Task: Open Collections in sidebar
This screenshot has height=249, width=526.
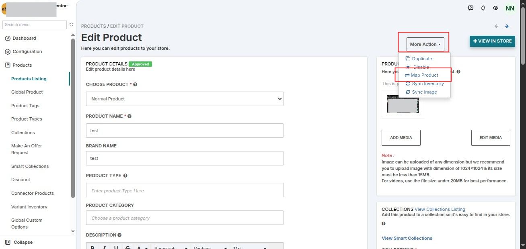Action: [x=23, y=133]
